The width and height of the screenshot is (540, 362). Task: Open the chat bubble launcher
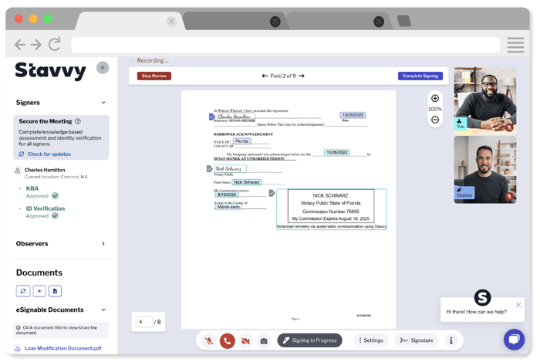click(x=514, y=340)
